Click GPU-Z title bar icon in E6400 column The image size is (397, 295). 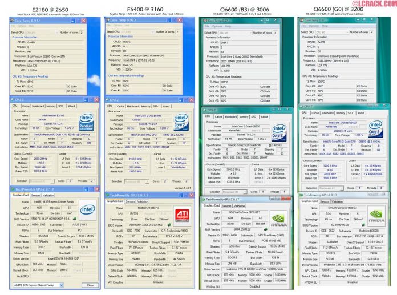pyautogui.click(x=107, y=195)
